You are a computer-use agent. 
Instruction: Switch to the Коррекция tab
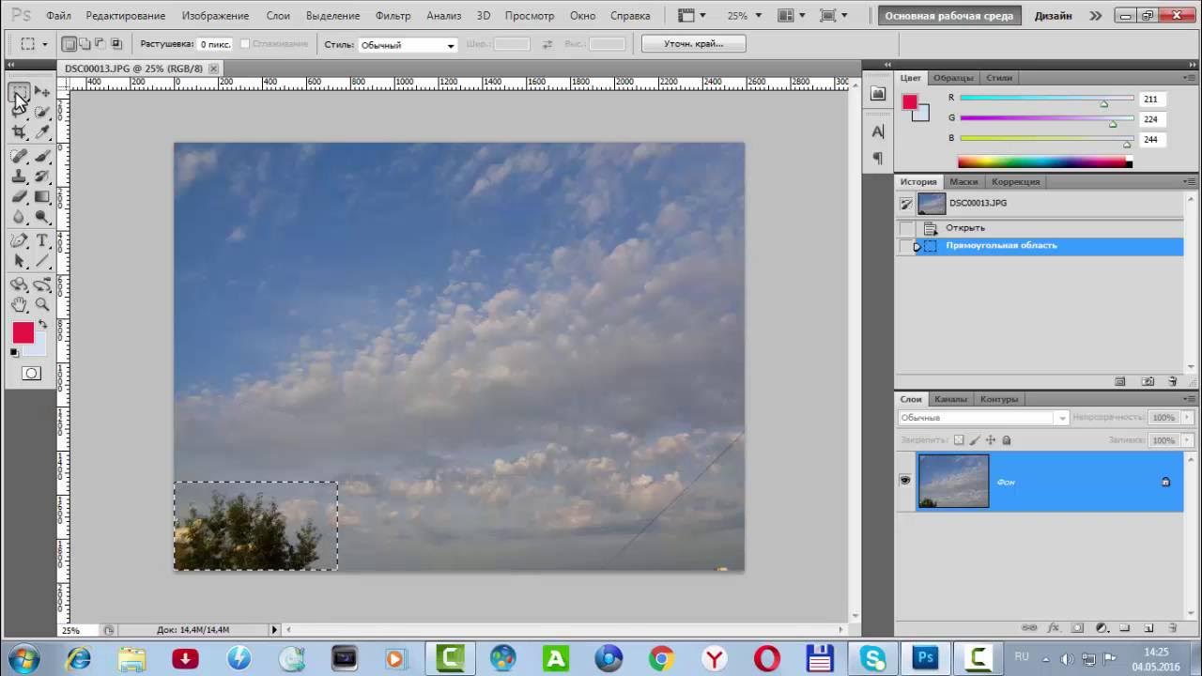click(1015, 182)
